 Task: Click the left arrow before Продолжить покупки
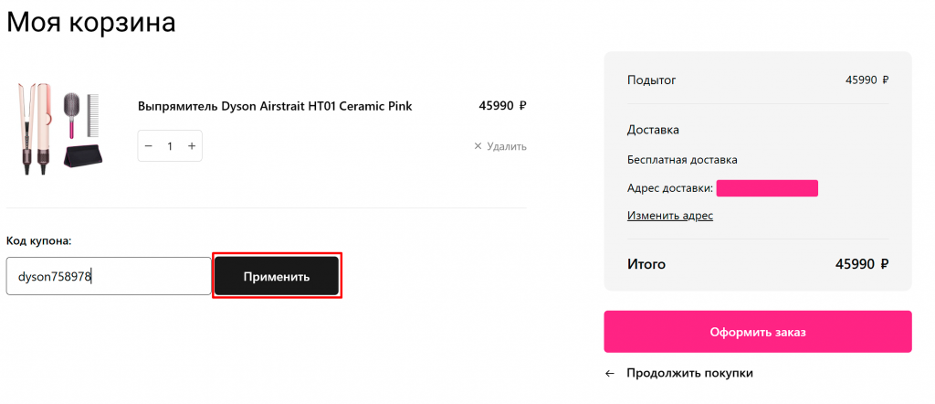(609, 374)
